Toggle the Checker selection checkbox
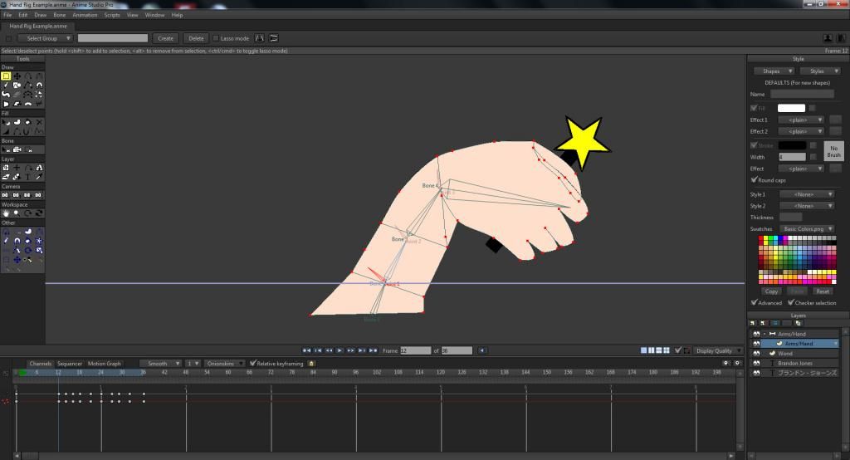This screenshot has width=850, height=460. pyautogui.click(x=791, y=302)
